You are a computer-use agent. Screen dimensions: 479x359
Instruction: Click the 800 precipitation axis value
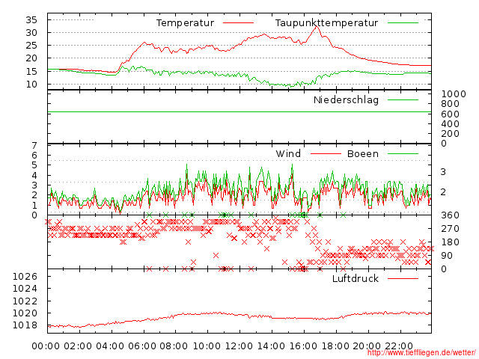451,104
